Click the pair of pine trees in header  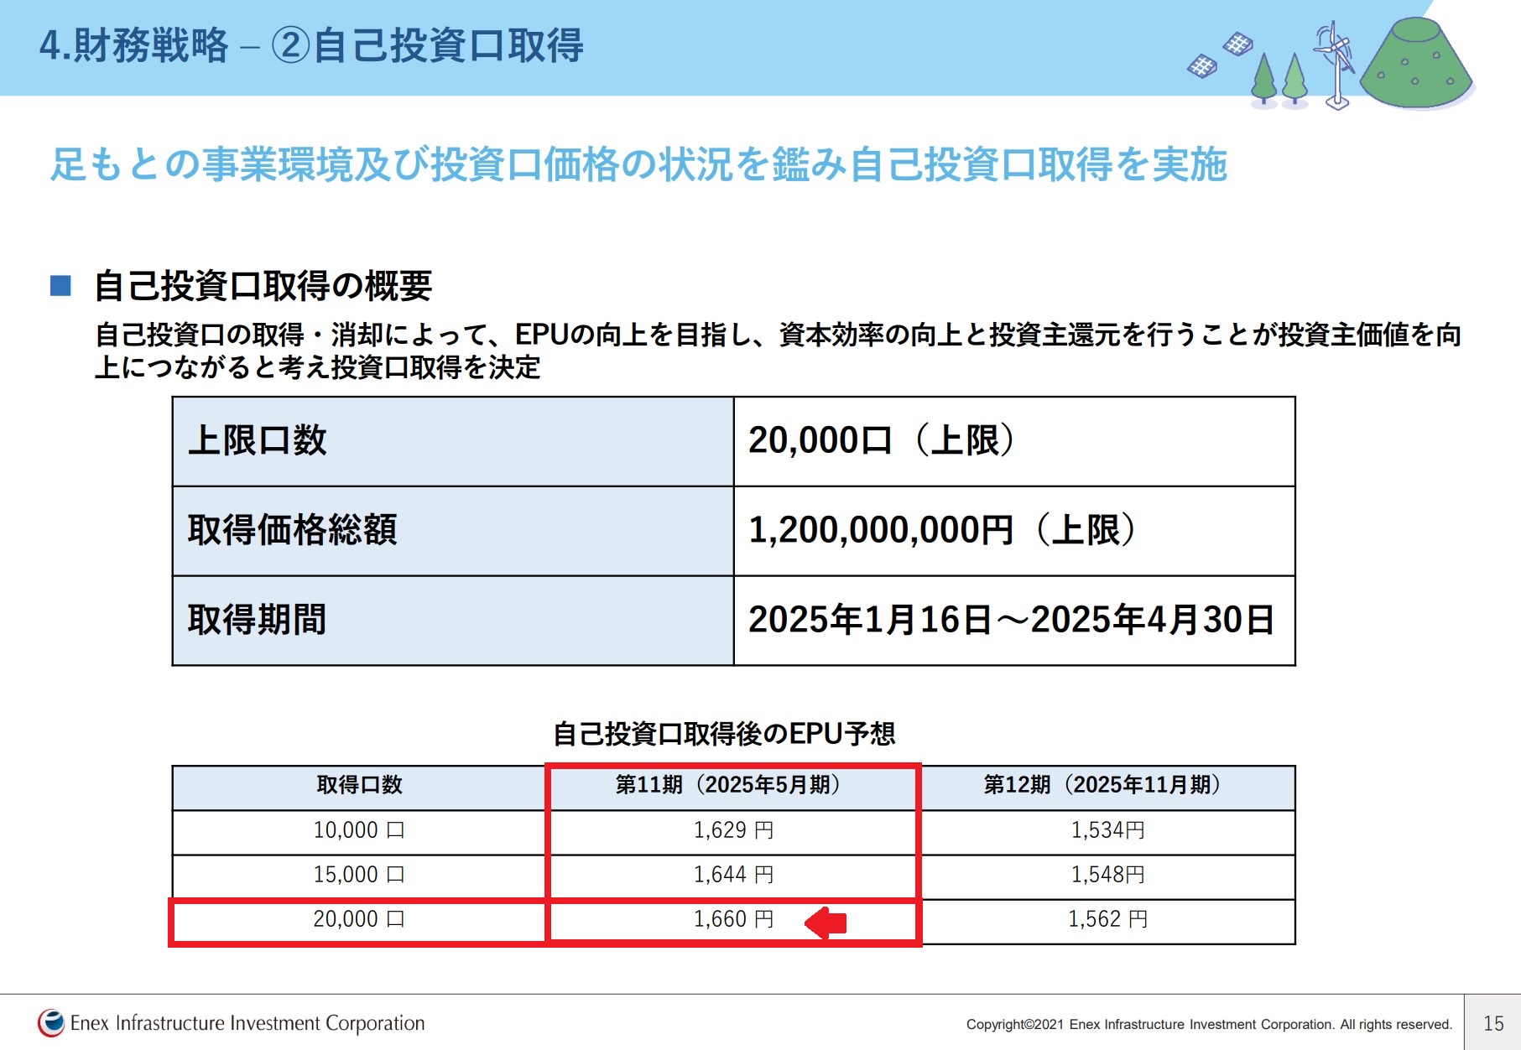[x=1279, y=79]
